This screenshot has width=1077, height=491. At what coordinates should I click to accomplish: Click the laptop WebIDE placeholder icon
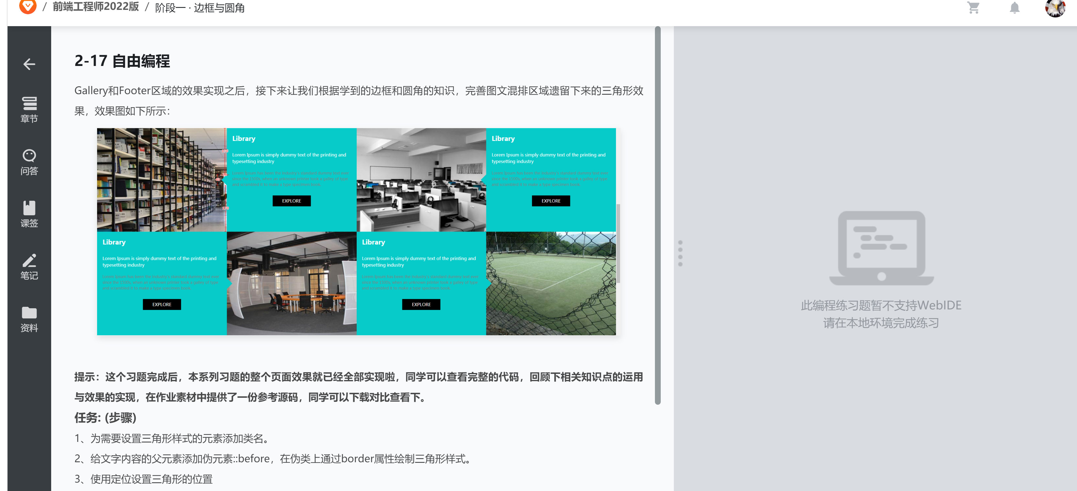881,248
